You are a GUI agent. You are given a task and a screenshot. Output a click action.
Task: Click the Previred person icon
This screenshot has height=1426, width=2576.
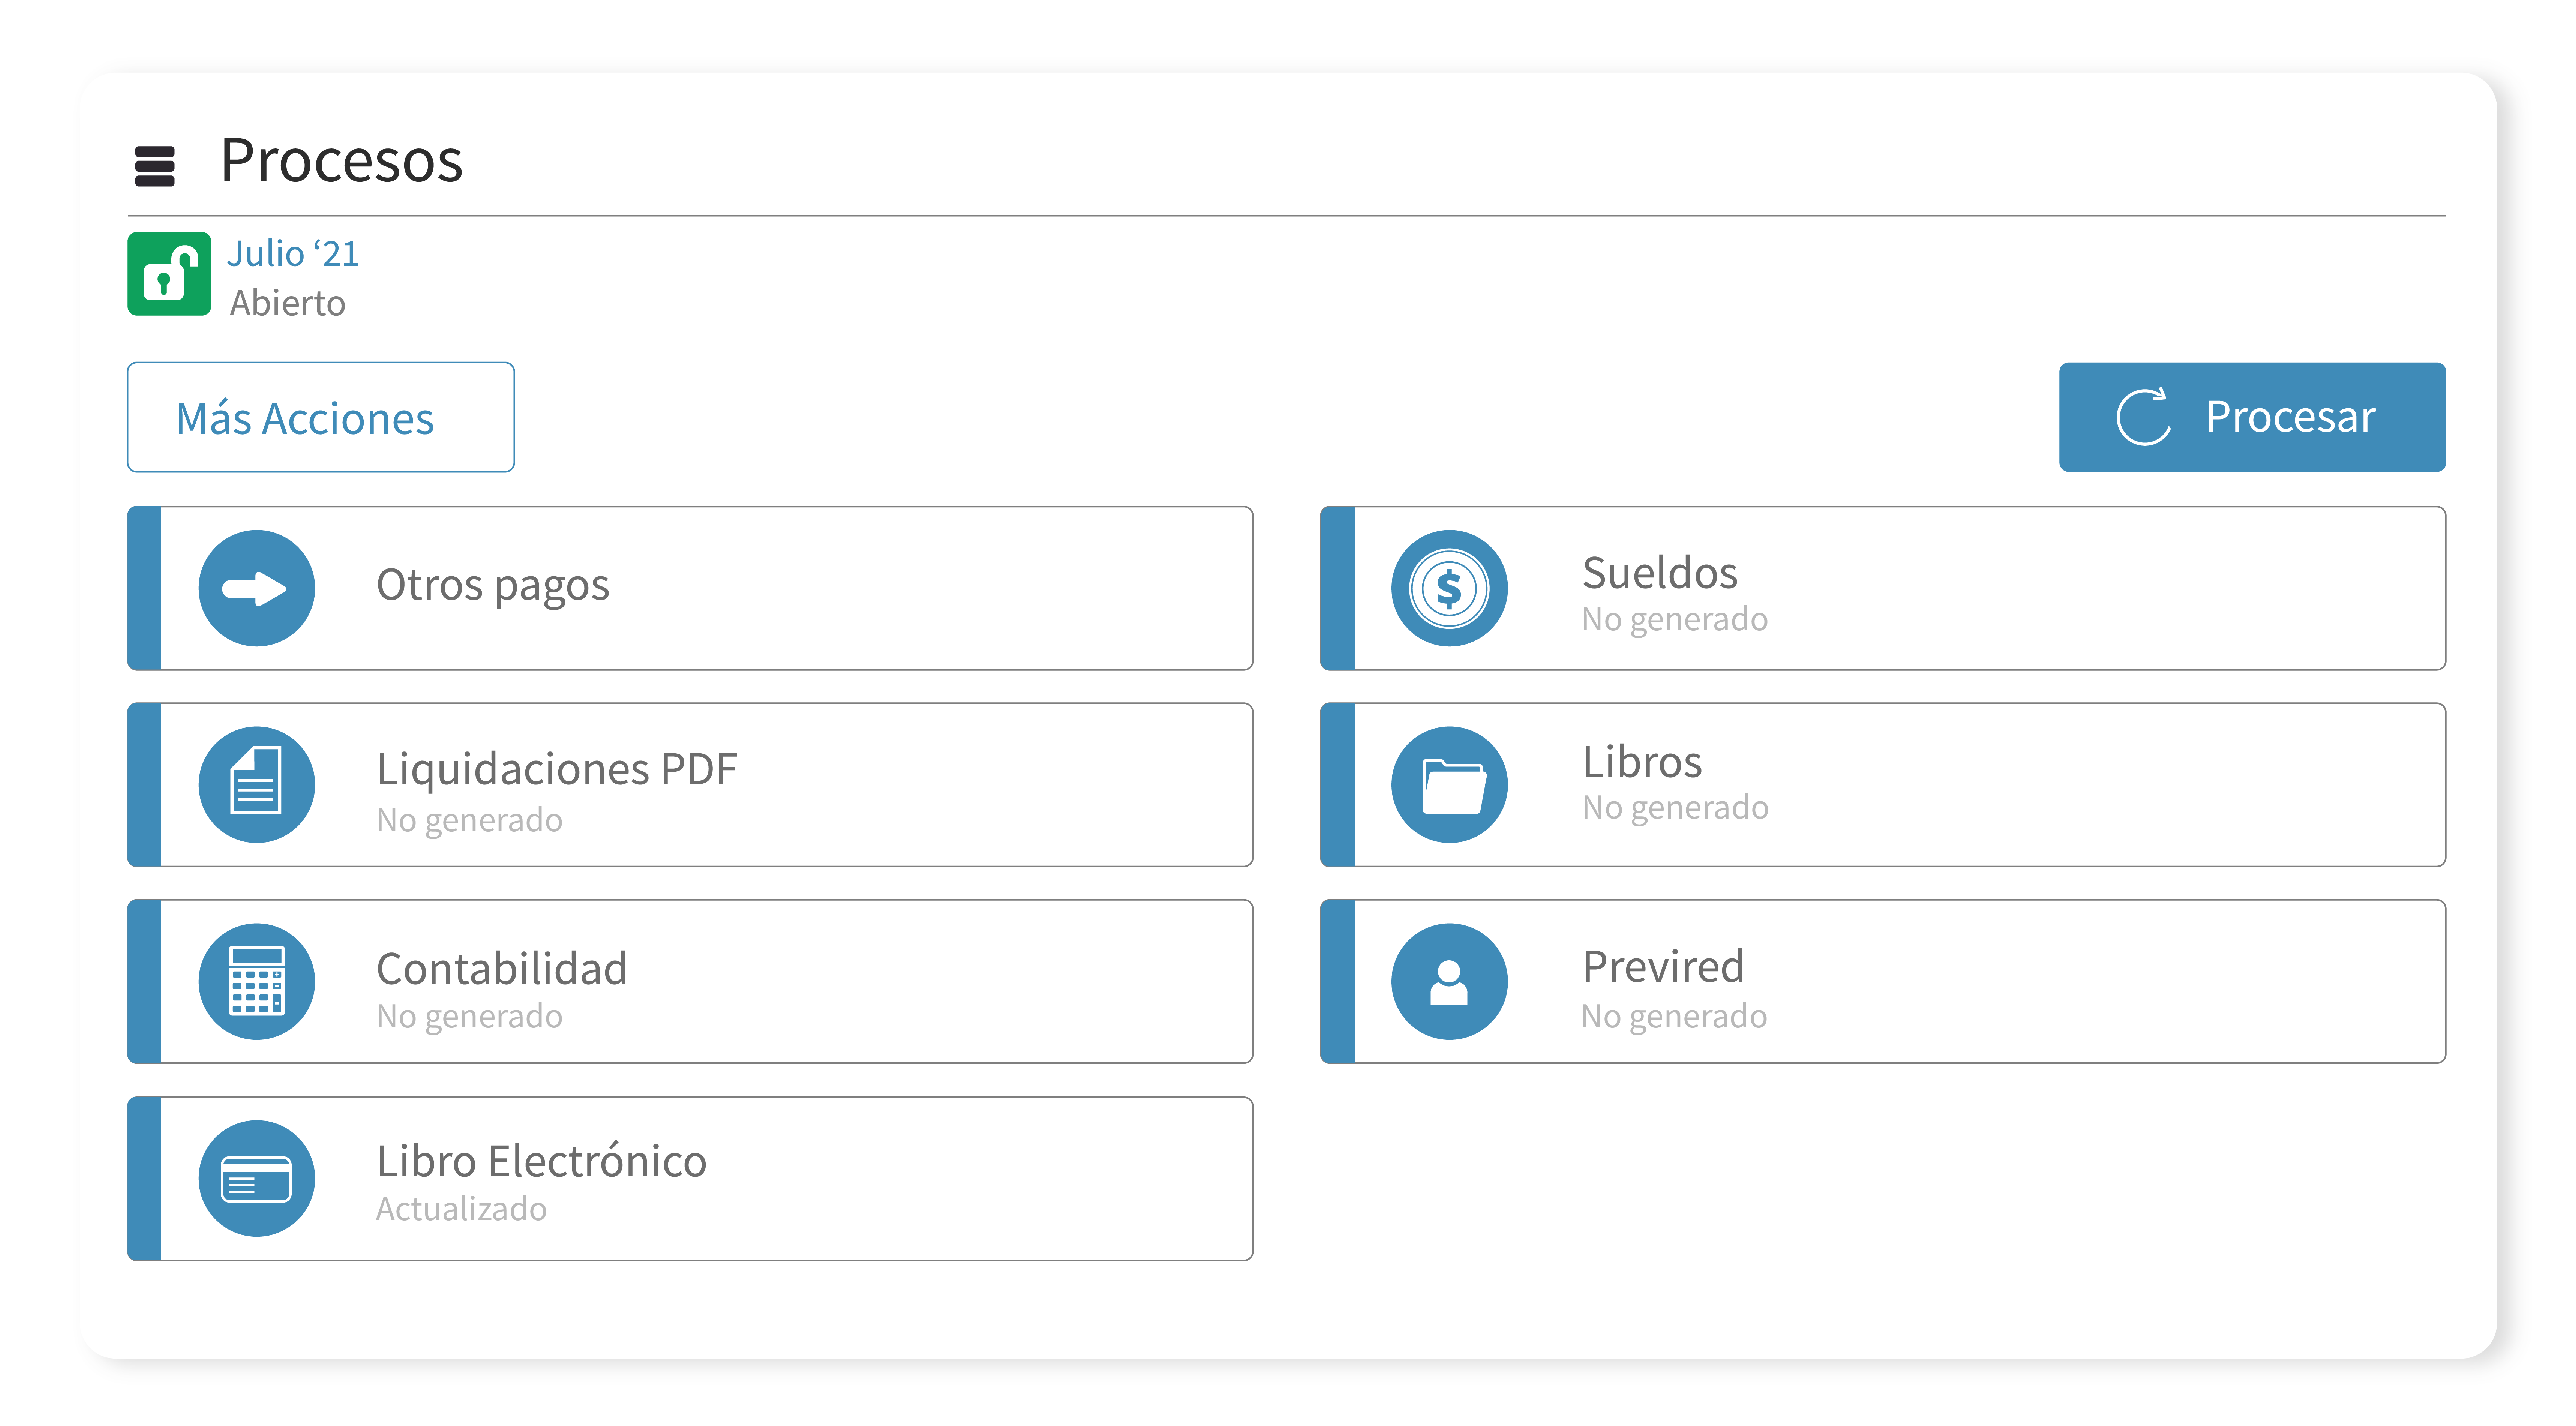click(x=1449, y=981)
